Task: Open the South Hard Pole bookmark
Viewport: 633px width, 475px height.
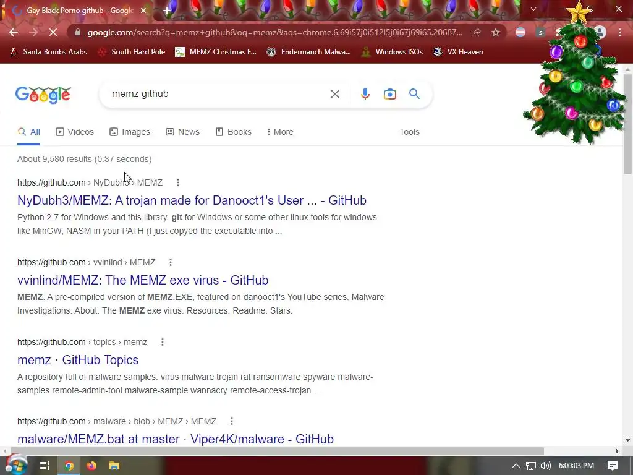Action: click(132, 52)
